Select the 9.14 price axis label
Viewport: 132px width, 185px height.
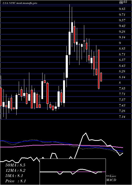(122, 37)
